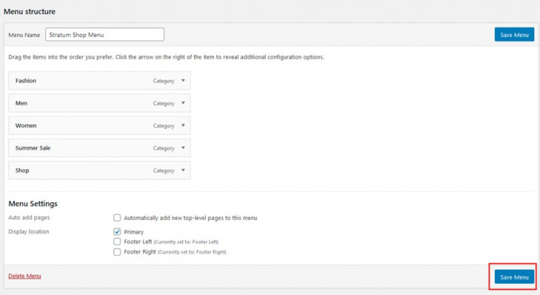Screen dimensions: 540x295
Task: Enable the Footer Right location checkbox
Action: [x=117, y=251]
